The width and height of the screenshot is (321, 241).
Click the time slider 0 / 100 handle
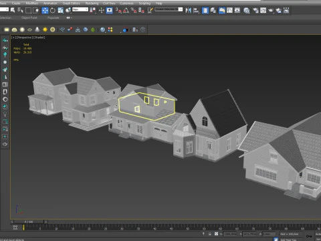(29, 222)
